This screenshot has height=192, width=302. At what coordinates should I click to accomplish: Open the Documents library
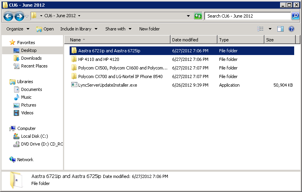coord(32,89)
